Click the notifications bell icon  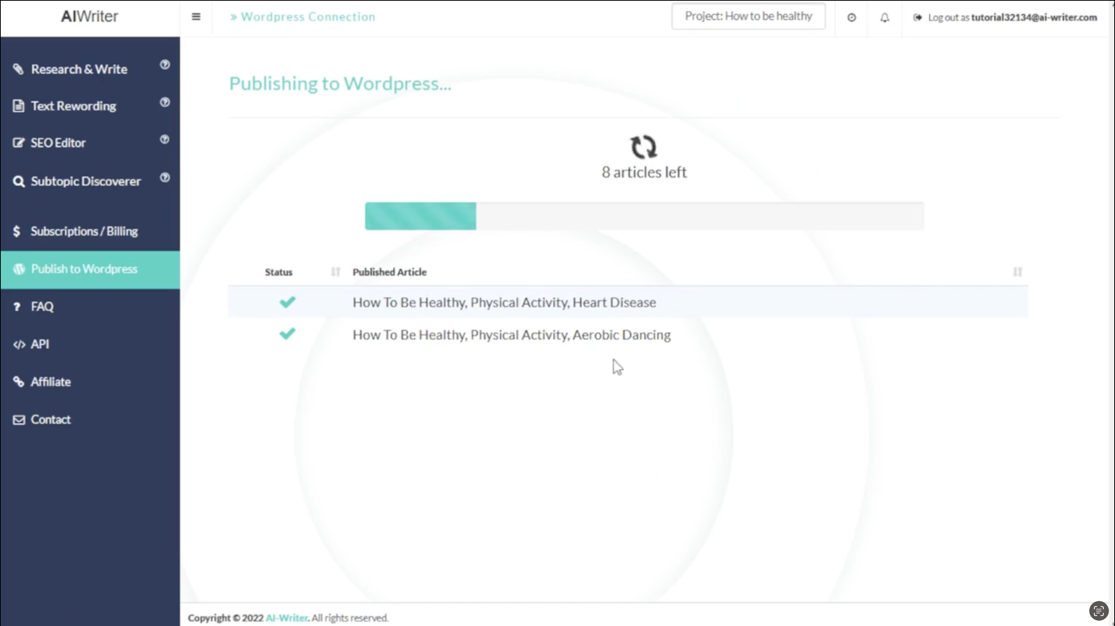coord(884,17)
